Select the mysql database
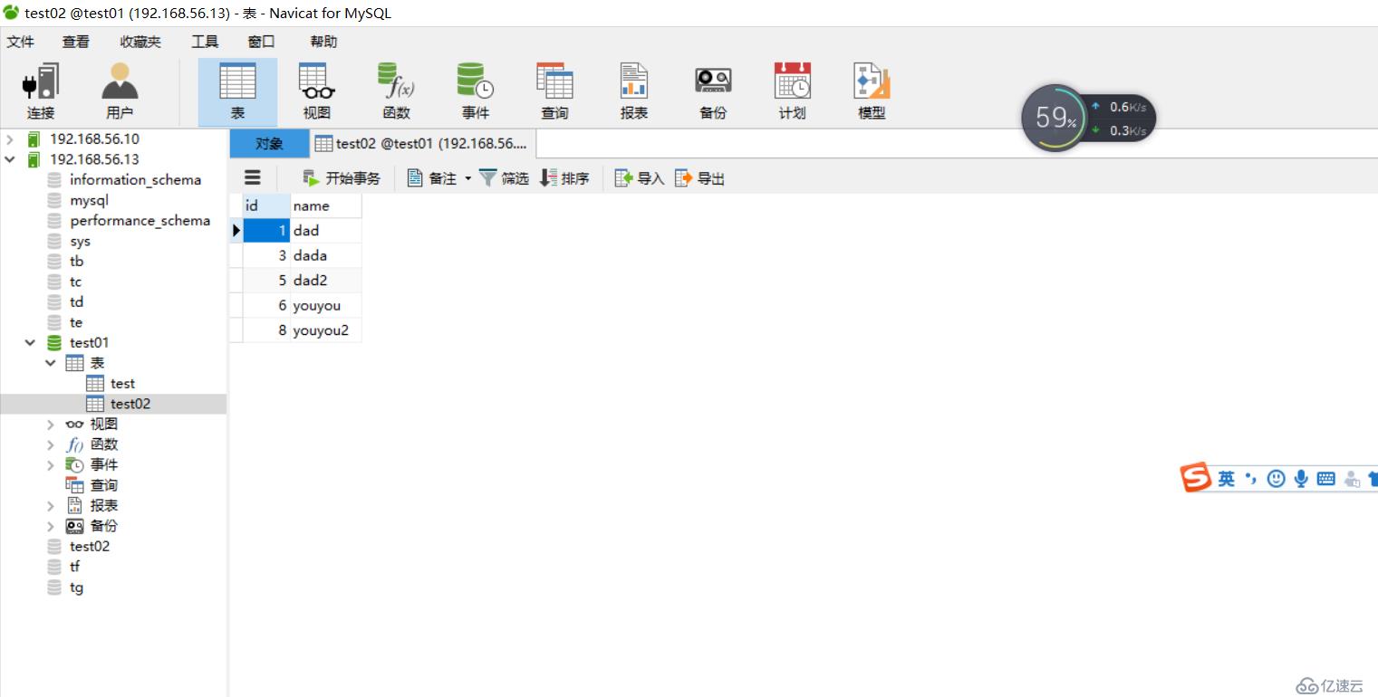This screenshot has height=697, width=1378. pos(89,200)
